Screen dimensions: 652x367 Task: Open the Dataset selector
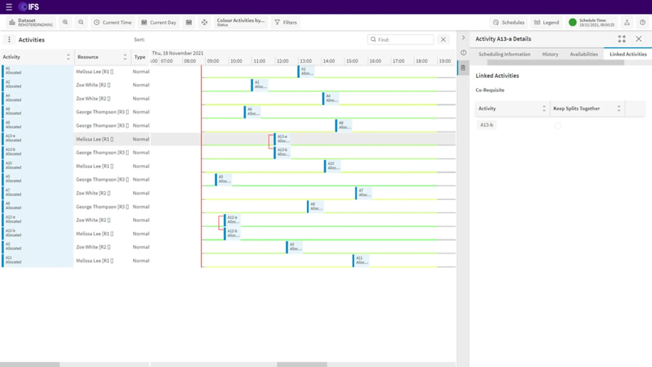[31, 22]
